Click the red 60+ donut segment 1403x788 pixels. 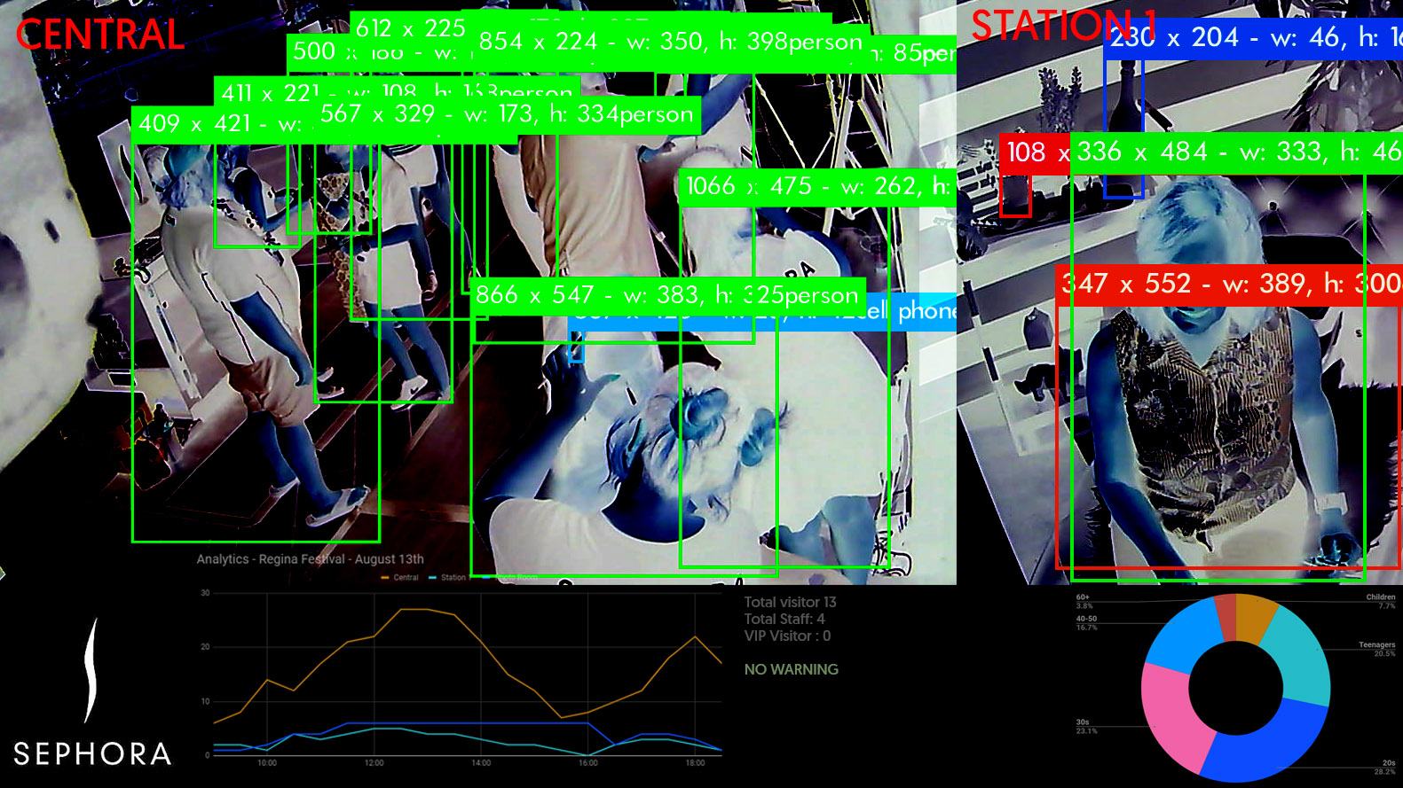1226,615
